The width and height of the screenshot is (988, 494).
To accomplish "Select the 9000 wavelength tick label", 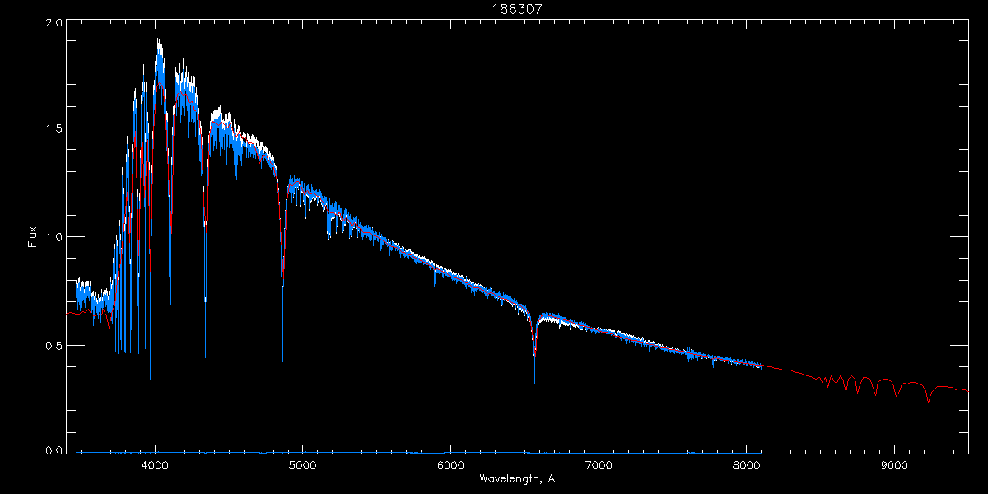I will (893, 464).
